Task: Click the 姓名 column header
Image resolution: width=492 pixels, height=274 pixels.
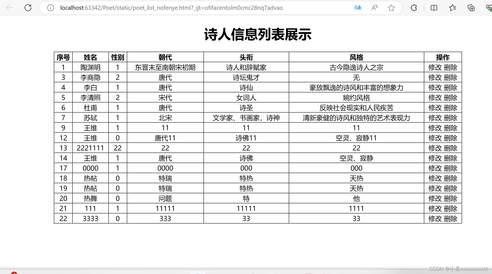Action: coord(90,57)
